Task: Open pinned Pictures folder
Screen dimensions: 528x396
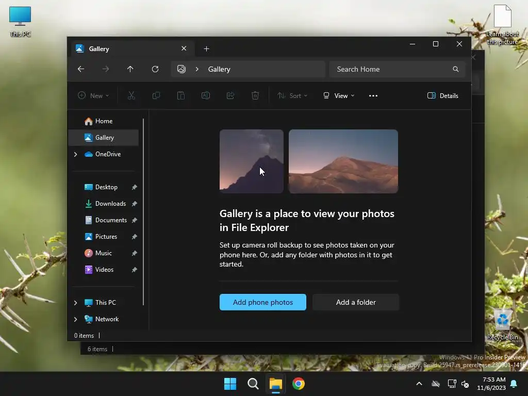Action: pyautogui.click(x=106, y=236)
